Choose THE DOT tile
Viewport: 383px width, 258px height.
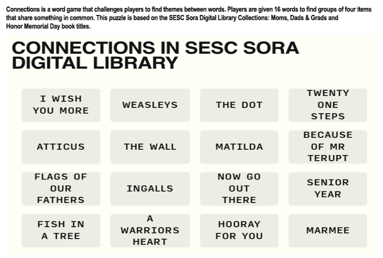click(239, 105)
